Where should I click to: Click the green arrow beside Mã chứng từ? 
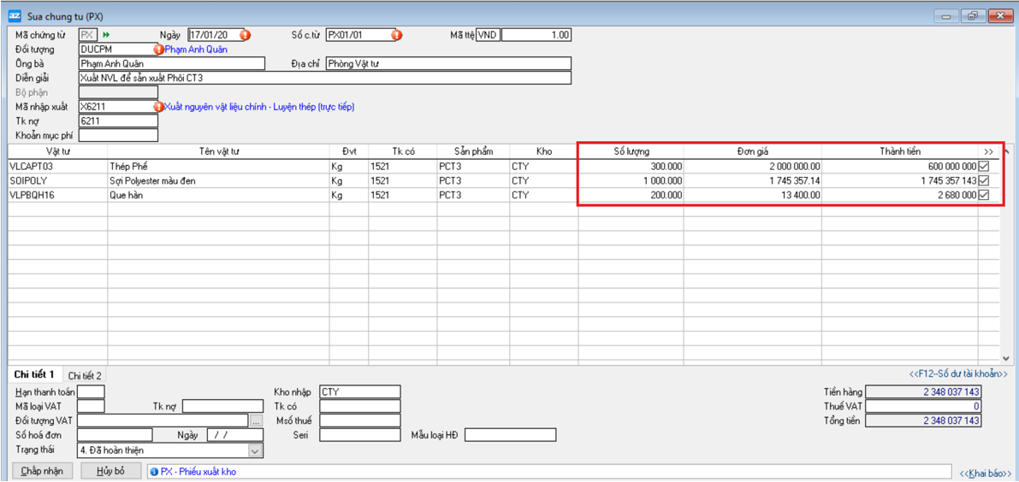click(x=106, y=35)
